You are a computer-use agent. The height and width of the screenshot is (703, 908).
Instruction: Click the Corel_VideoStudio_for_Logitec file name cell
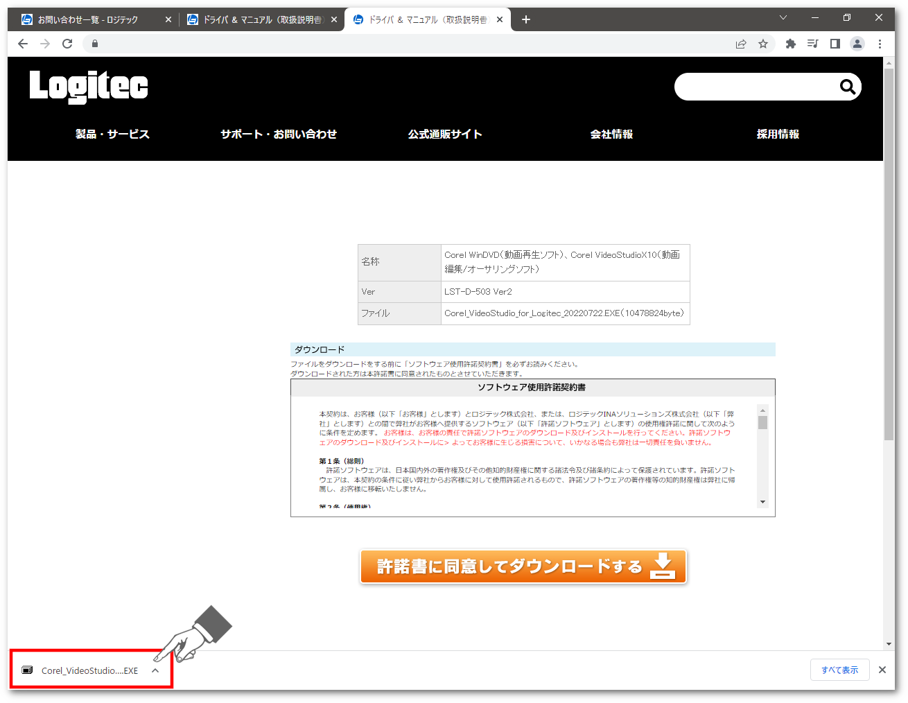[x=566, y=313]
